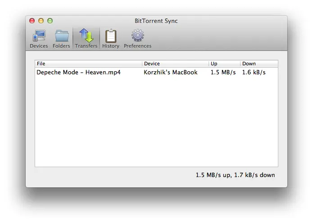Click Korzhik's MacBook device cell

pos(171,72)
